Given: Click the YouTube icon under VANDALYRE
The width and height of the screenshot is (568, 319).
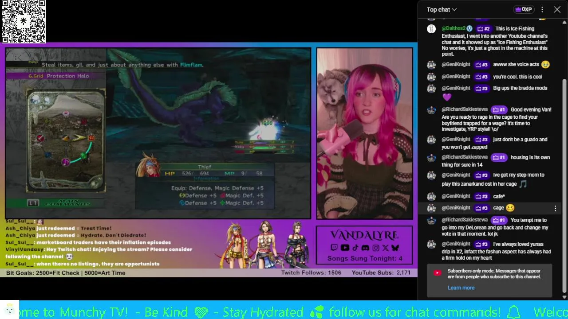Looking at the screenshot, I should [x=344, y=248].
